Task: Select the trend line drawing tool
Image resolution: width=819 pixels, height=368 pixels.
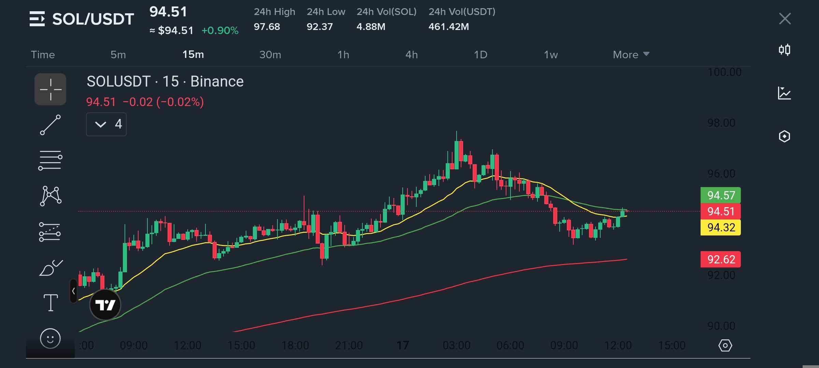Action: coord(50,125)
